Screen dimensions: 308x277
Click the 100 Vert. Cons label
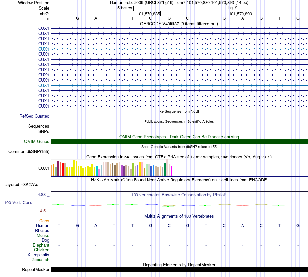[x=18, y=202]
